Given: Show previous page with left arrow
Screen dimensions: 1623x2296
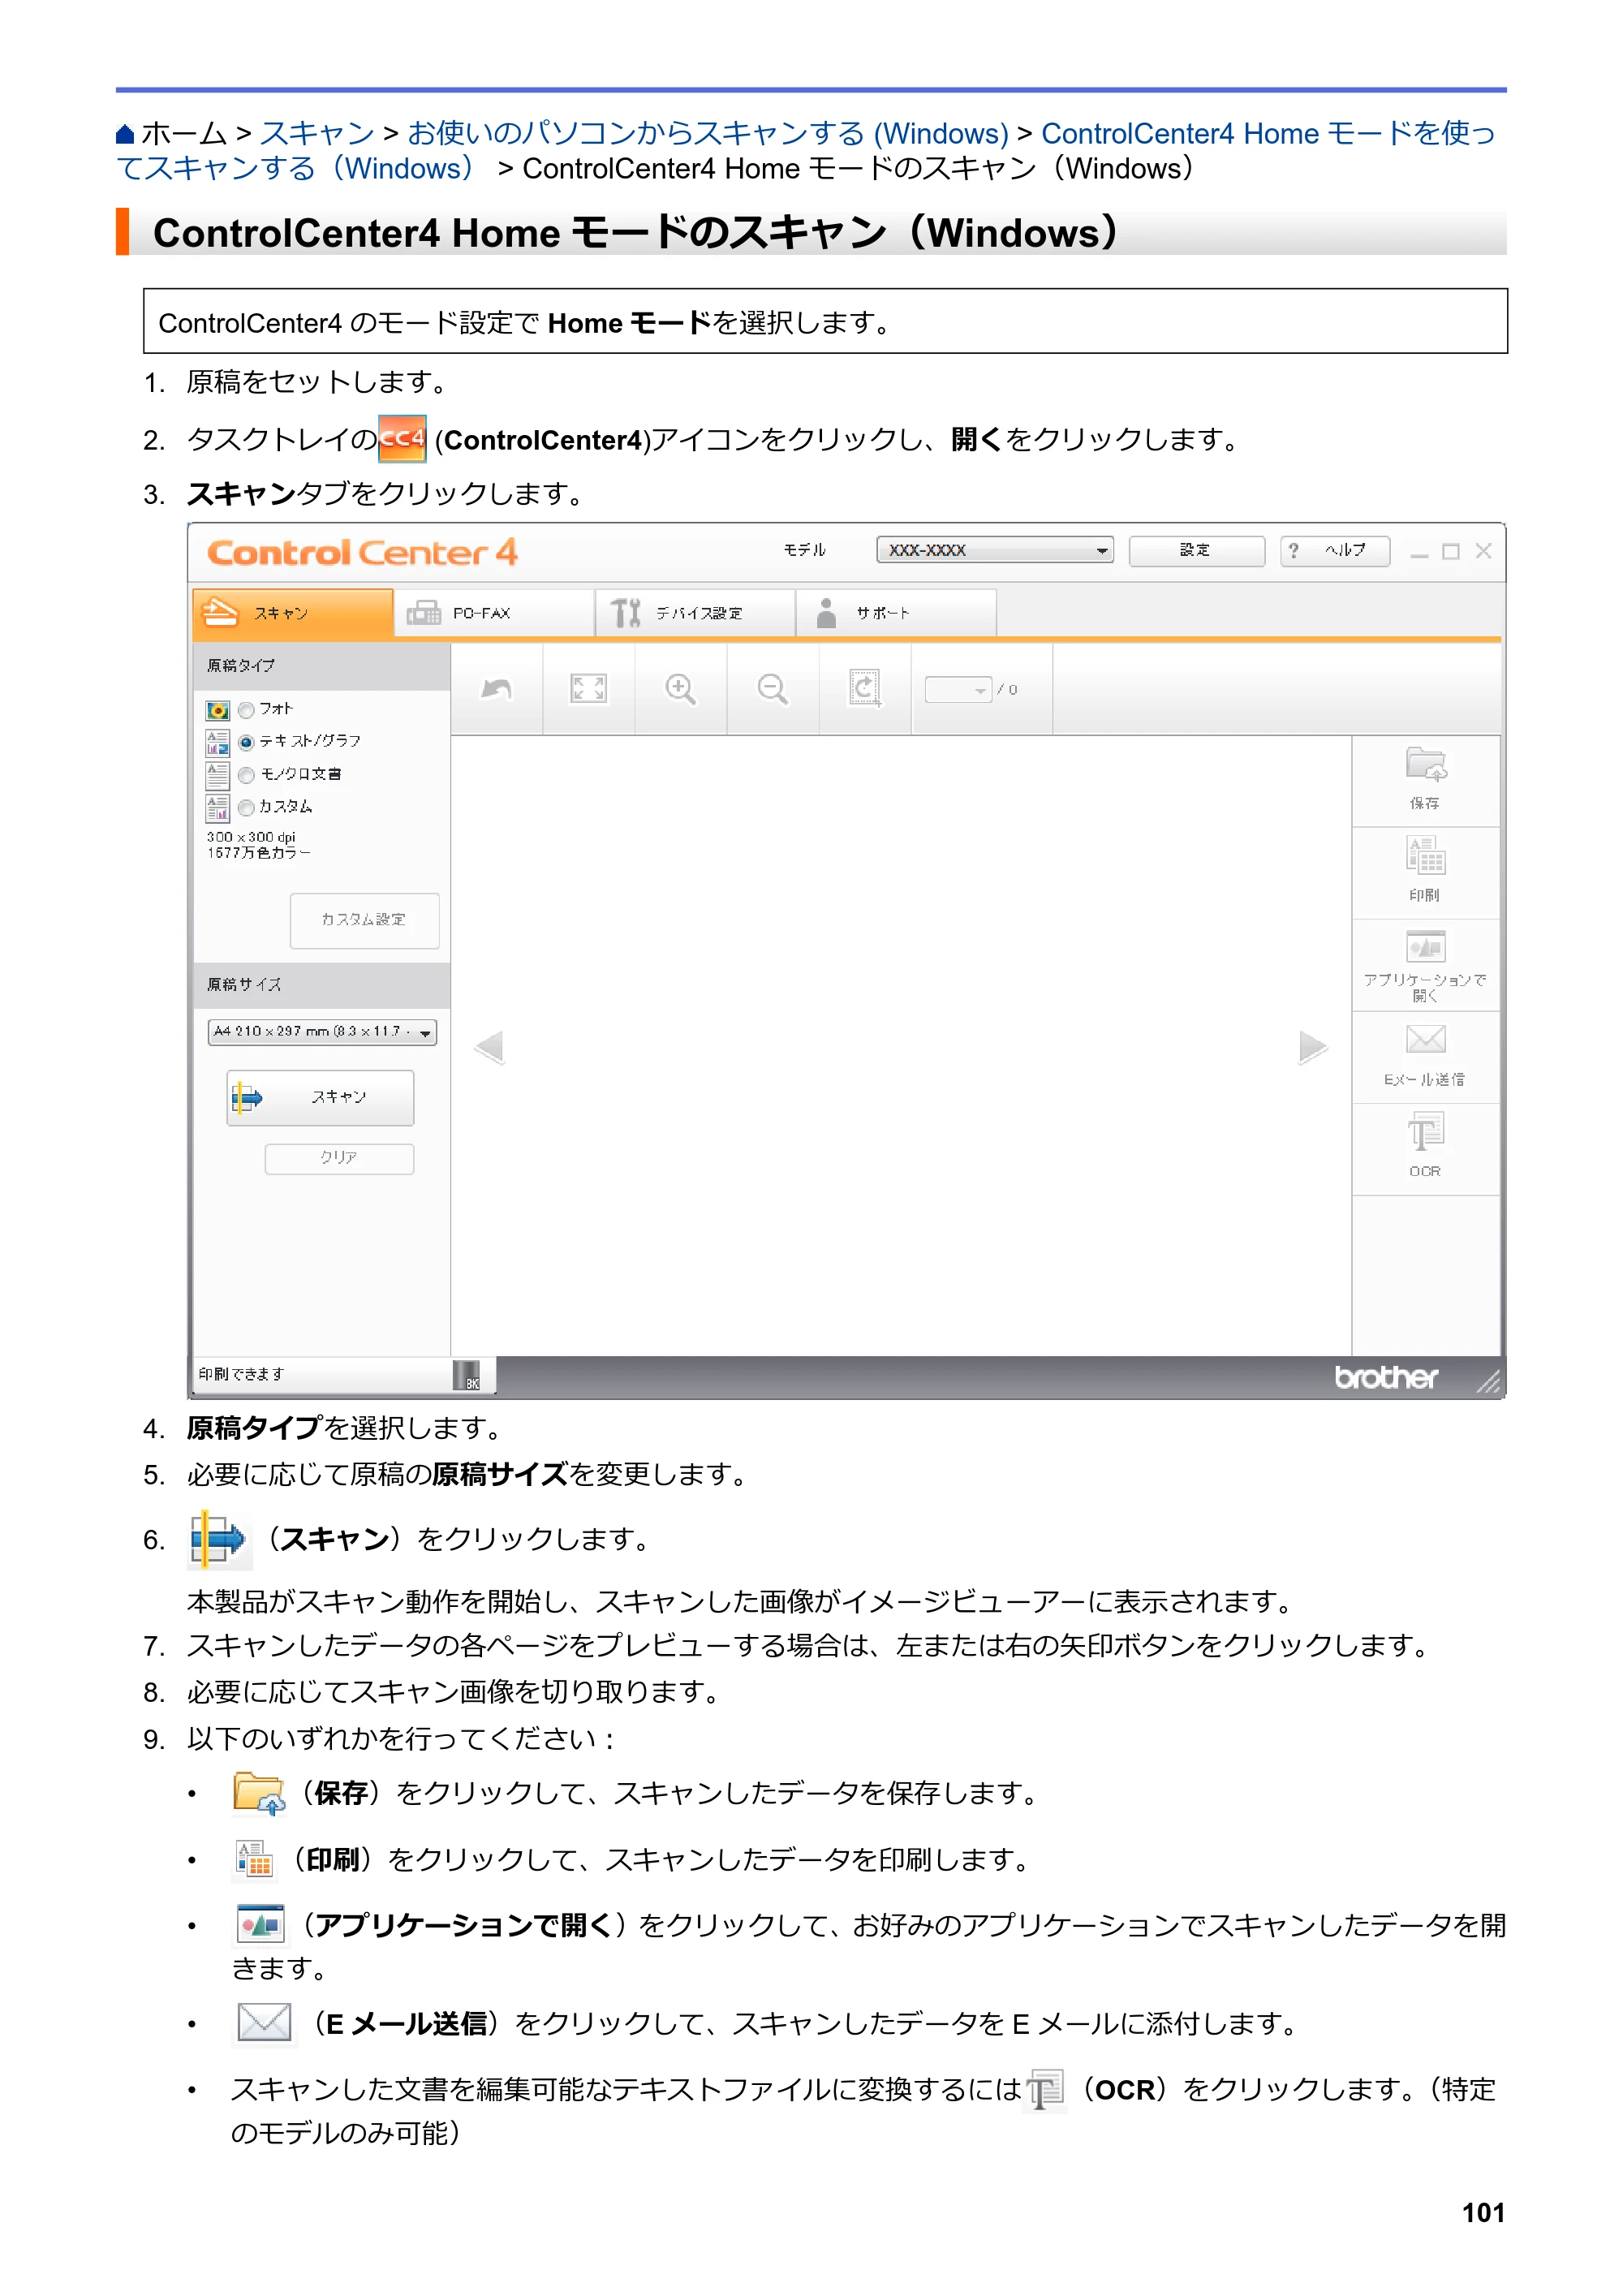Looking at the screenshot, I should pos(489,1047).
